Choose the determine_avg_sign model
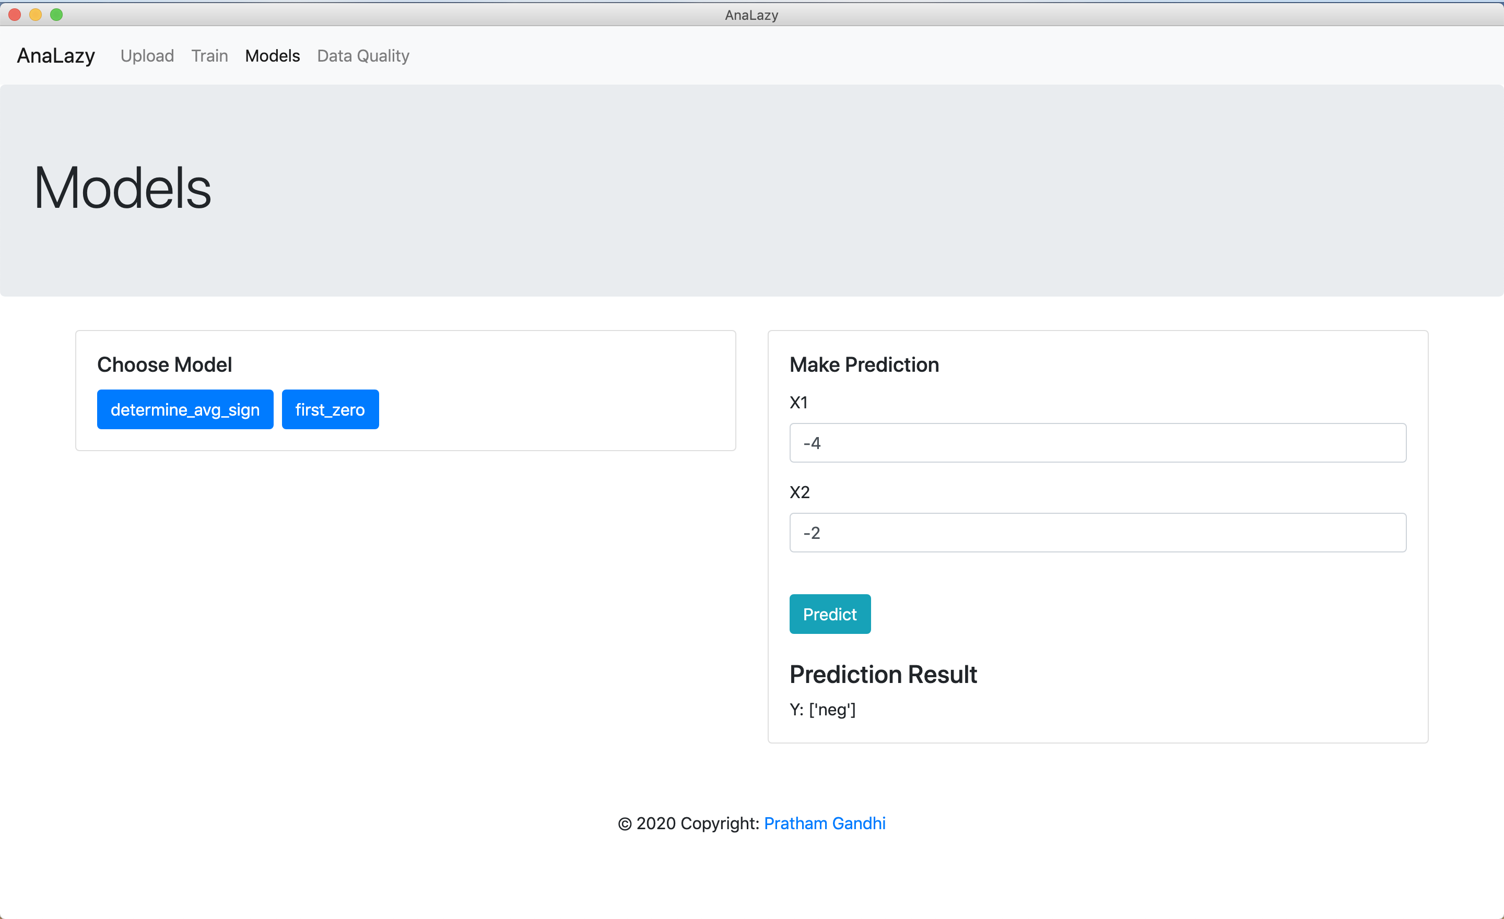 coord(185,409)
